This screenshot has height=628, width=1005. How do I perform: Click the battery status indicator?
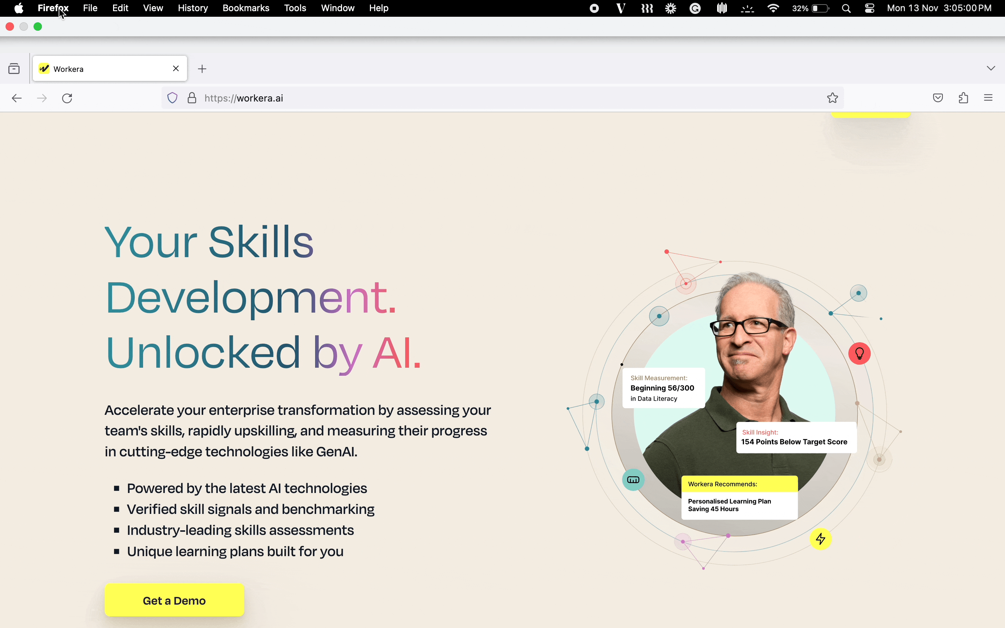pos(811,8)
